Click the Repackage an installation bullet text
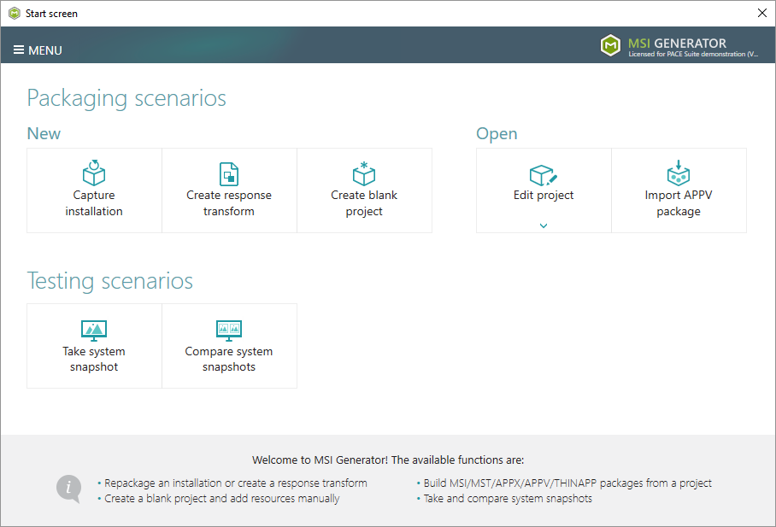 tap(236, 483)
